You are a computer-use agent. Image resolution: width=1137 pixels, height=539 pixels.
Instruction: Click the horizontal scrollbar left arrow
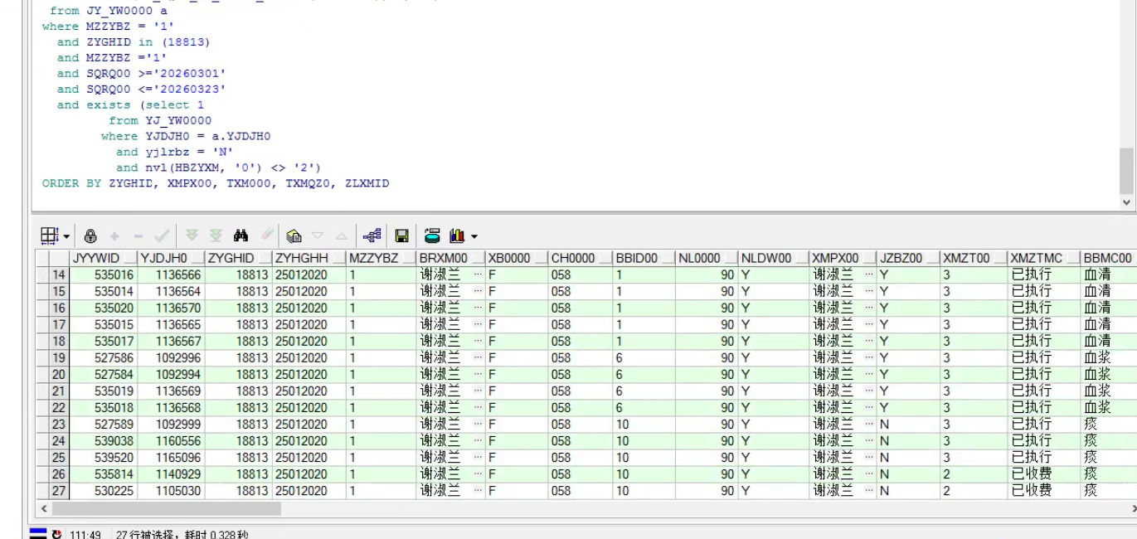point(44,507)
